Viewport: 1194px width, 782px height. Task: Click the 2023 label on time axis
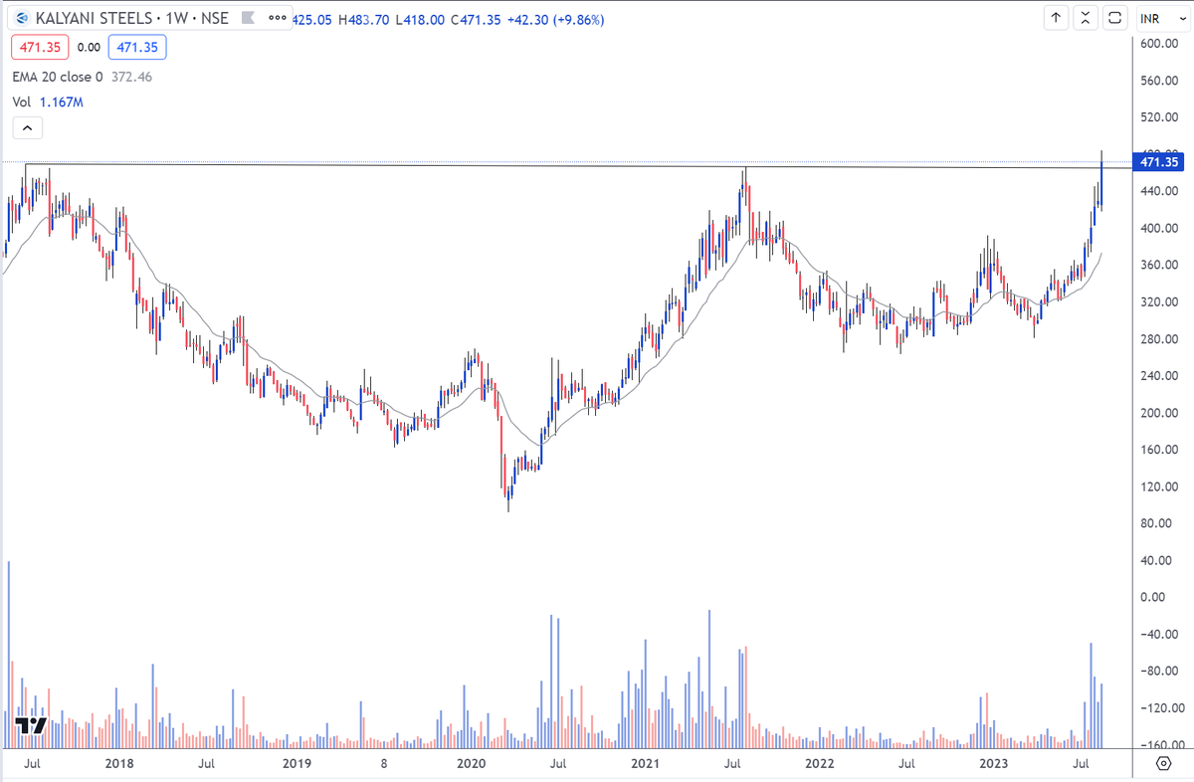pyautogui.click(x=994, y=764)
